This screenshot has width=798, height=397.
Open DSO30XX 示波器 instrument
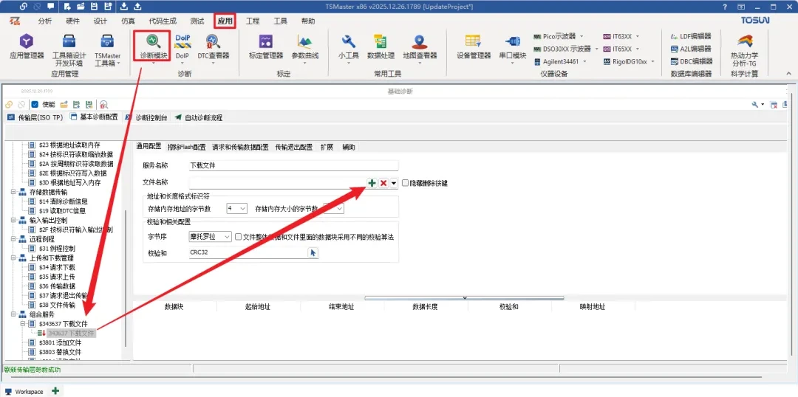(565, 49)
